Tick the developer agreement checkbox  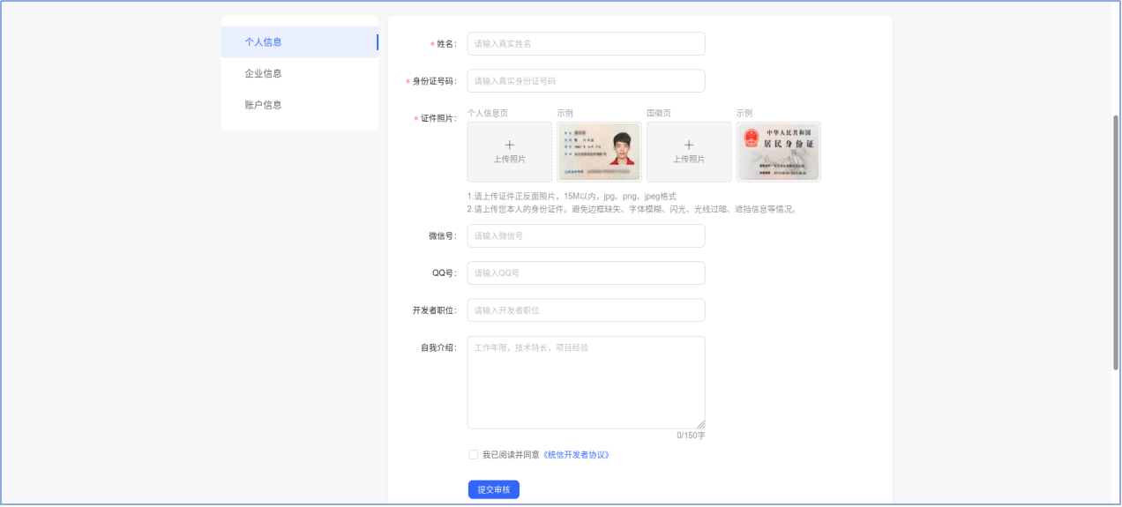click(474, 455)
